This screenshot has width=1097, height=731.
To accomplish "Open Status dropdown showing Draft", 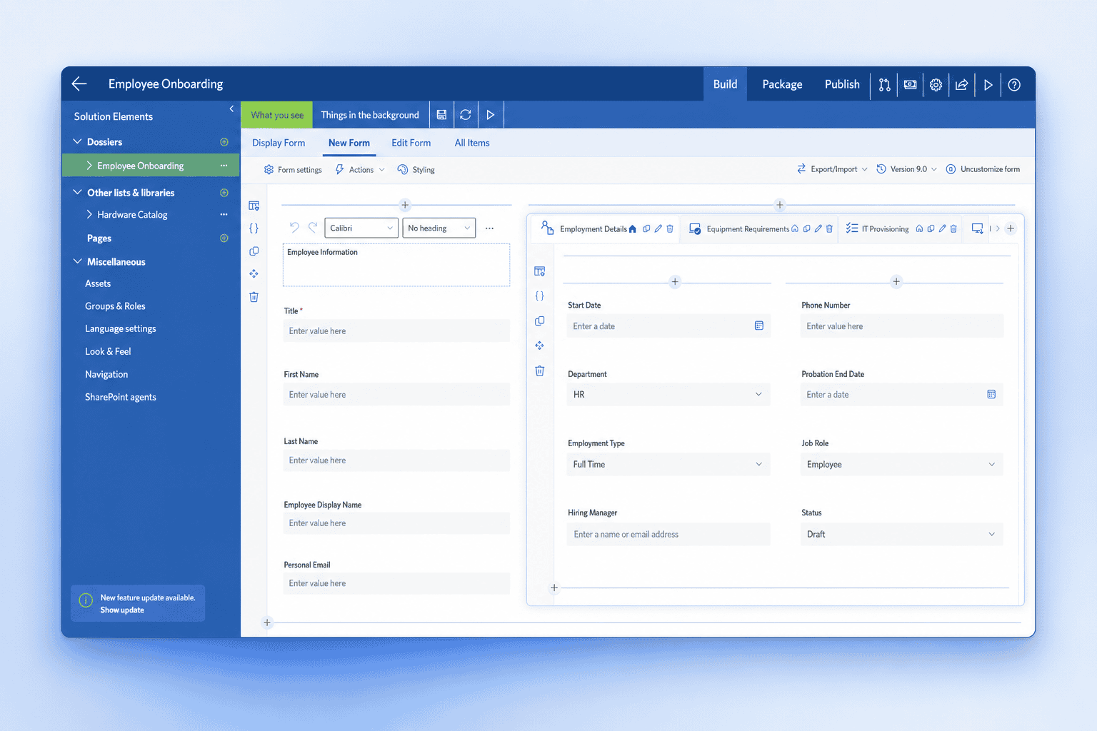I will pos(901,534).
